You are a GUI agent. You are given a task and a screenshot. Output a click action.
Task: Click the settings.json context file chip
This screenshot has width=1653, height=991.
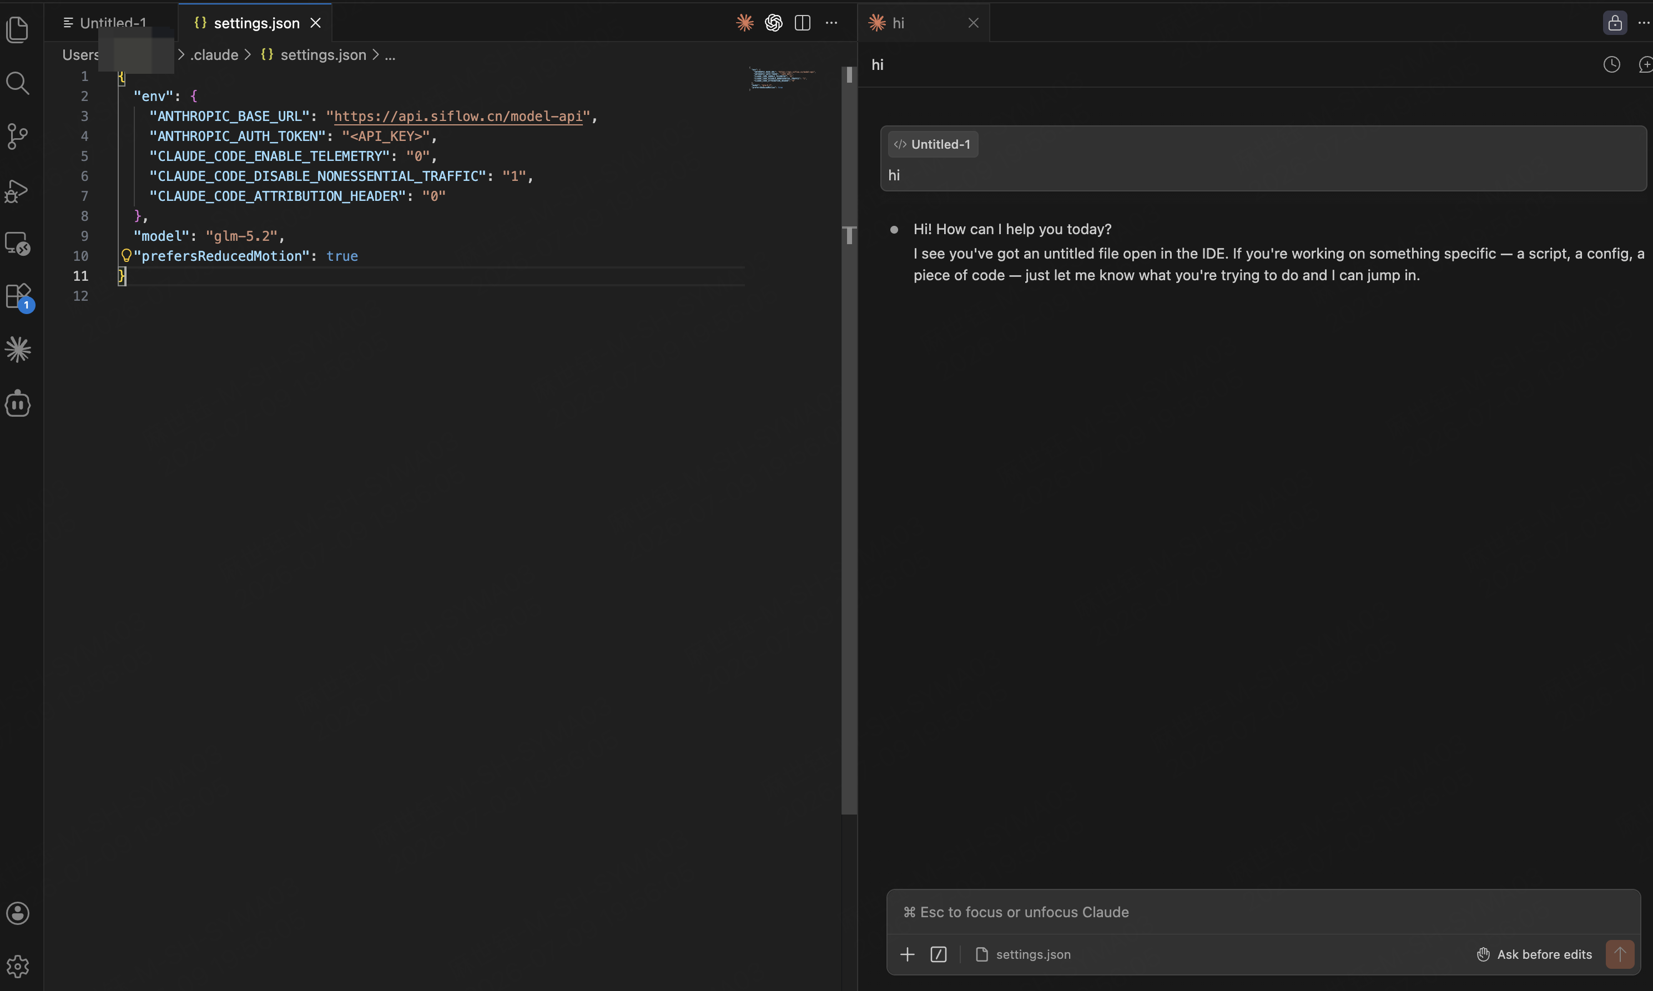point(1022,954)
